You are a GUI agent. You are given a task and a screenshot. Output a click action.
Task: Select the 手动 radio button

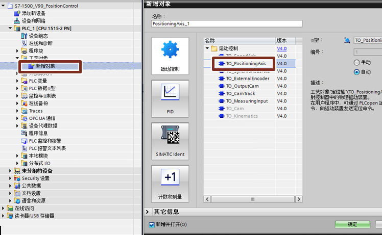[x=356, y=63]
